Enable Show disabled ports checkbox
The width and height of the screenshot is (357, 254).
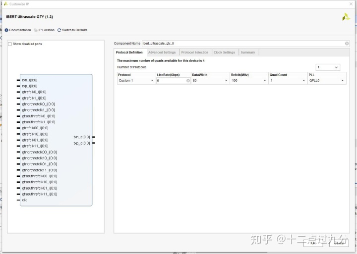pyautogui.click(x=10, y=44)
